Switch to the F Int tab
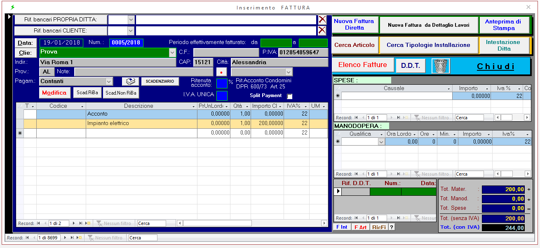Image resolution: width=540 pixels, height=248 pixels. point(342,227)
